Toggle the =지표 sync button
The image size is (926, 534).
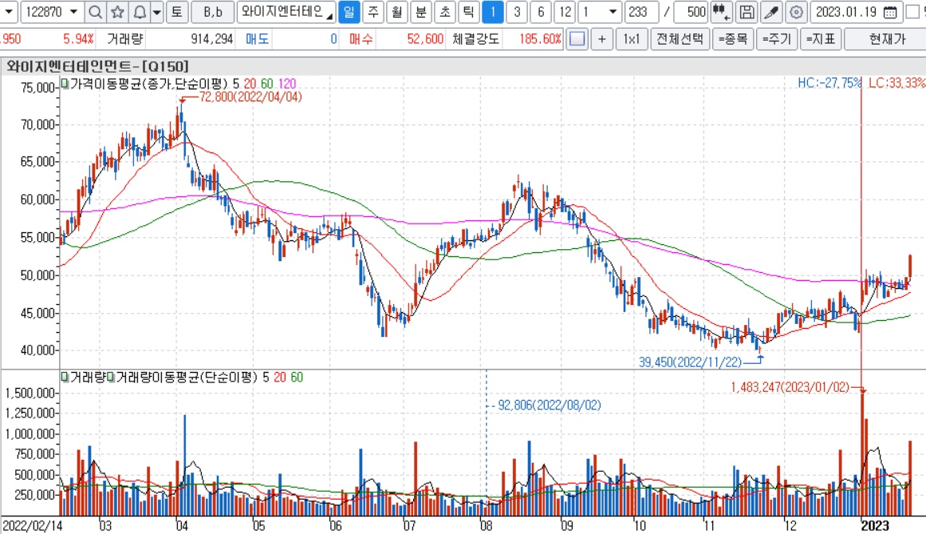(821, 39)
